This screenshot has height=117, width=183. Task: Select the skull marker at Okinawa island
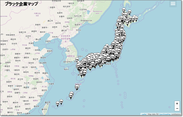click(x=71, y=95)
